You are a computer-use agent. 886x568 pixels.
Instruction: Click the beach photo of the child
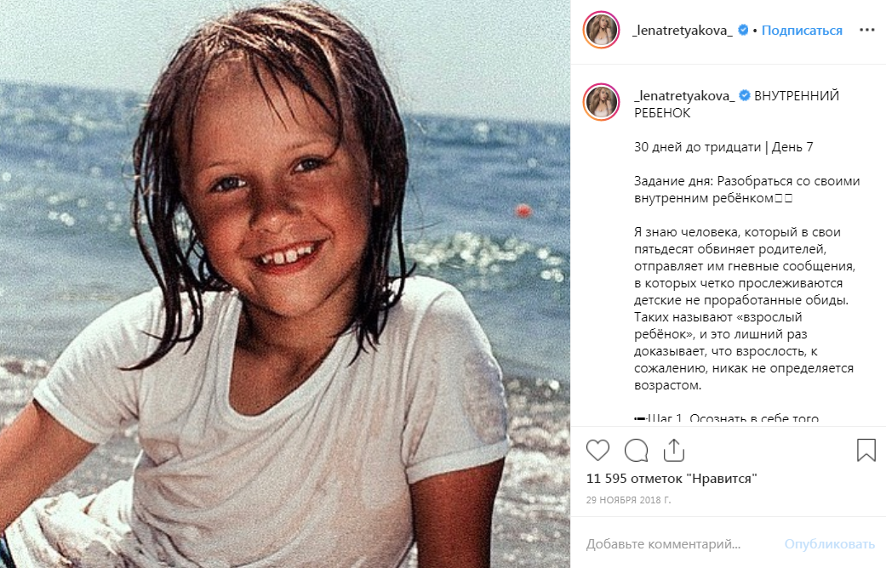click(x=285, y=284)
